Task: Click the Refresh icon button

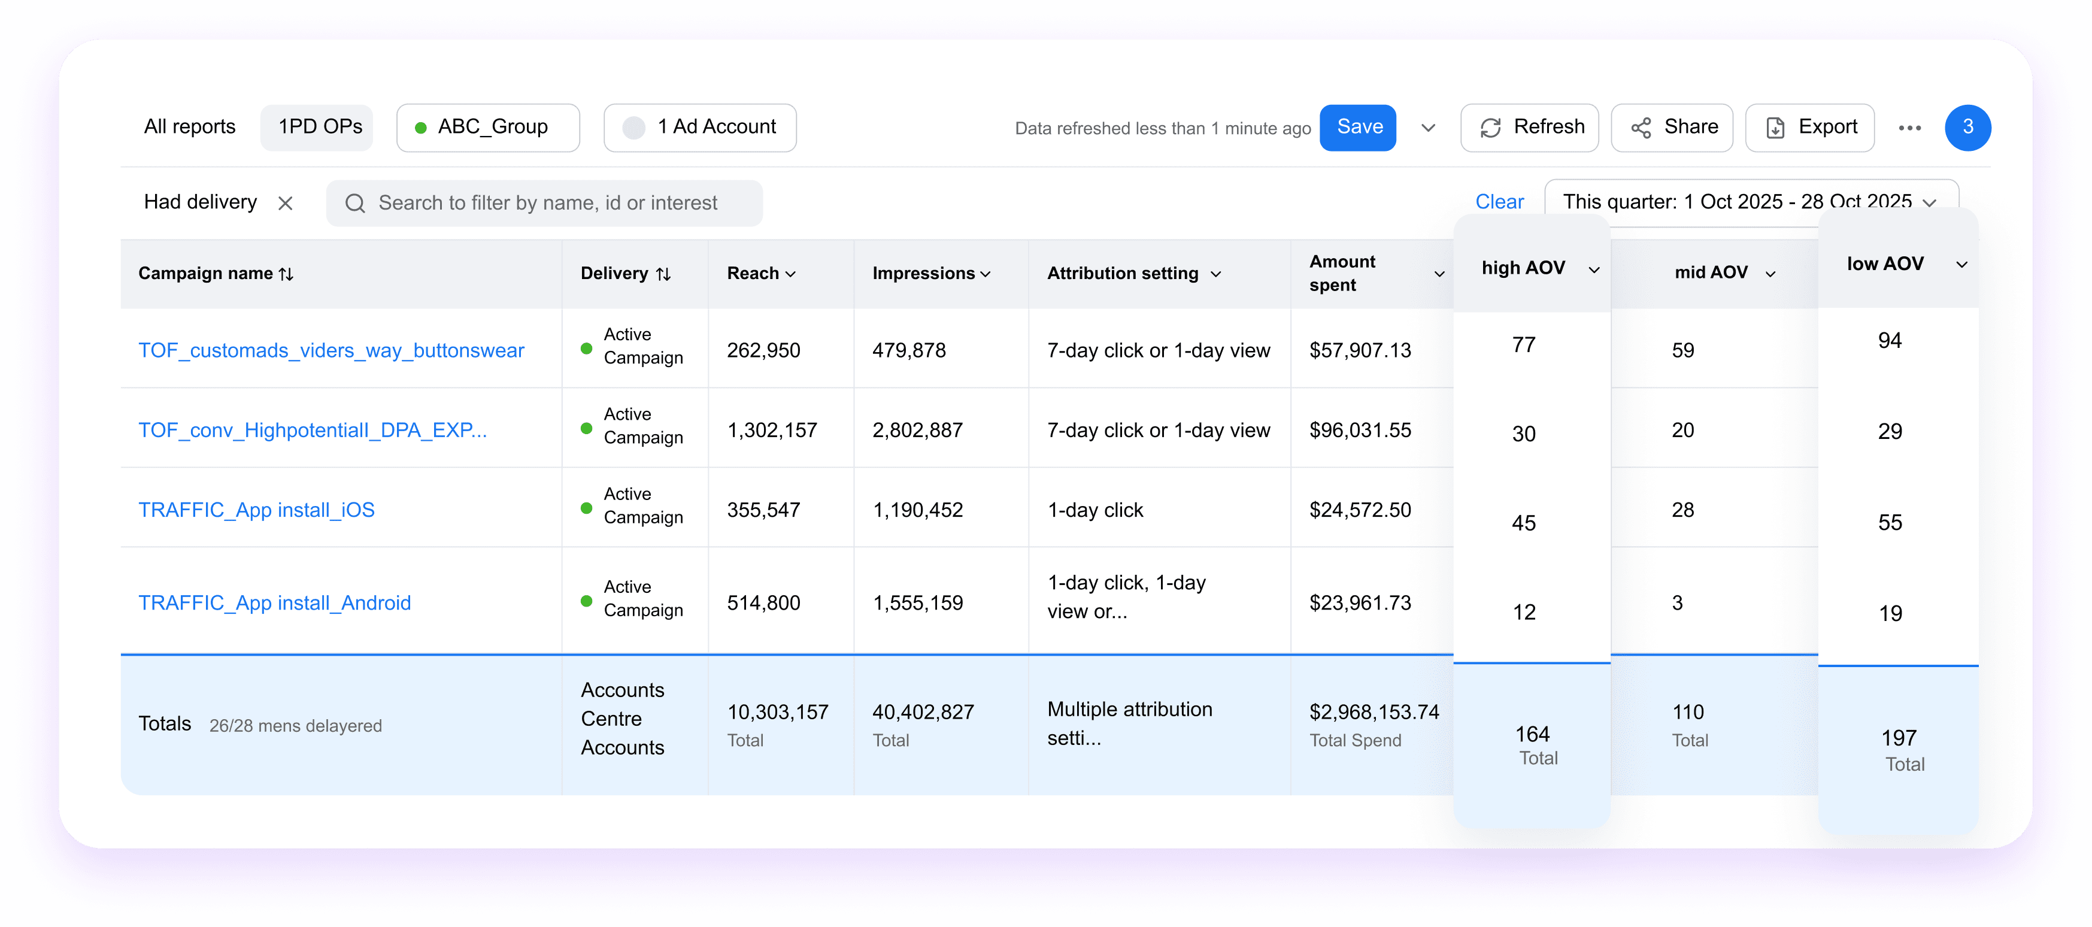Action: click(1490, 128)
